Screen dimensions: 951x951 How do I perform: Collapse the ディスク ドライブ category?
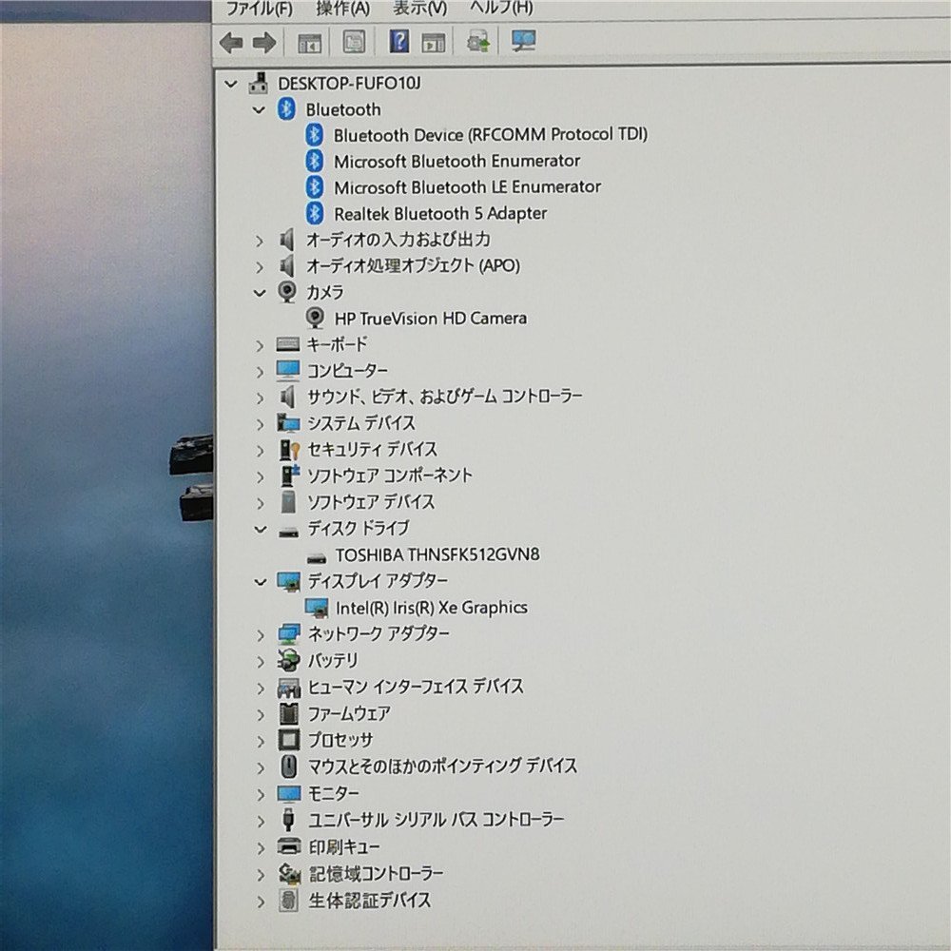pos(261,530)
